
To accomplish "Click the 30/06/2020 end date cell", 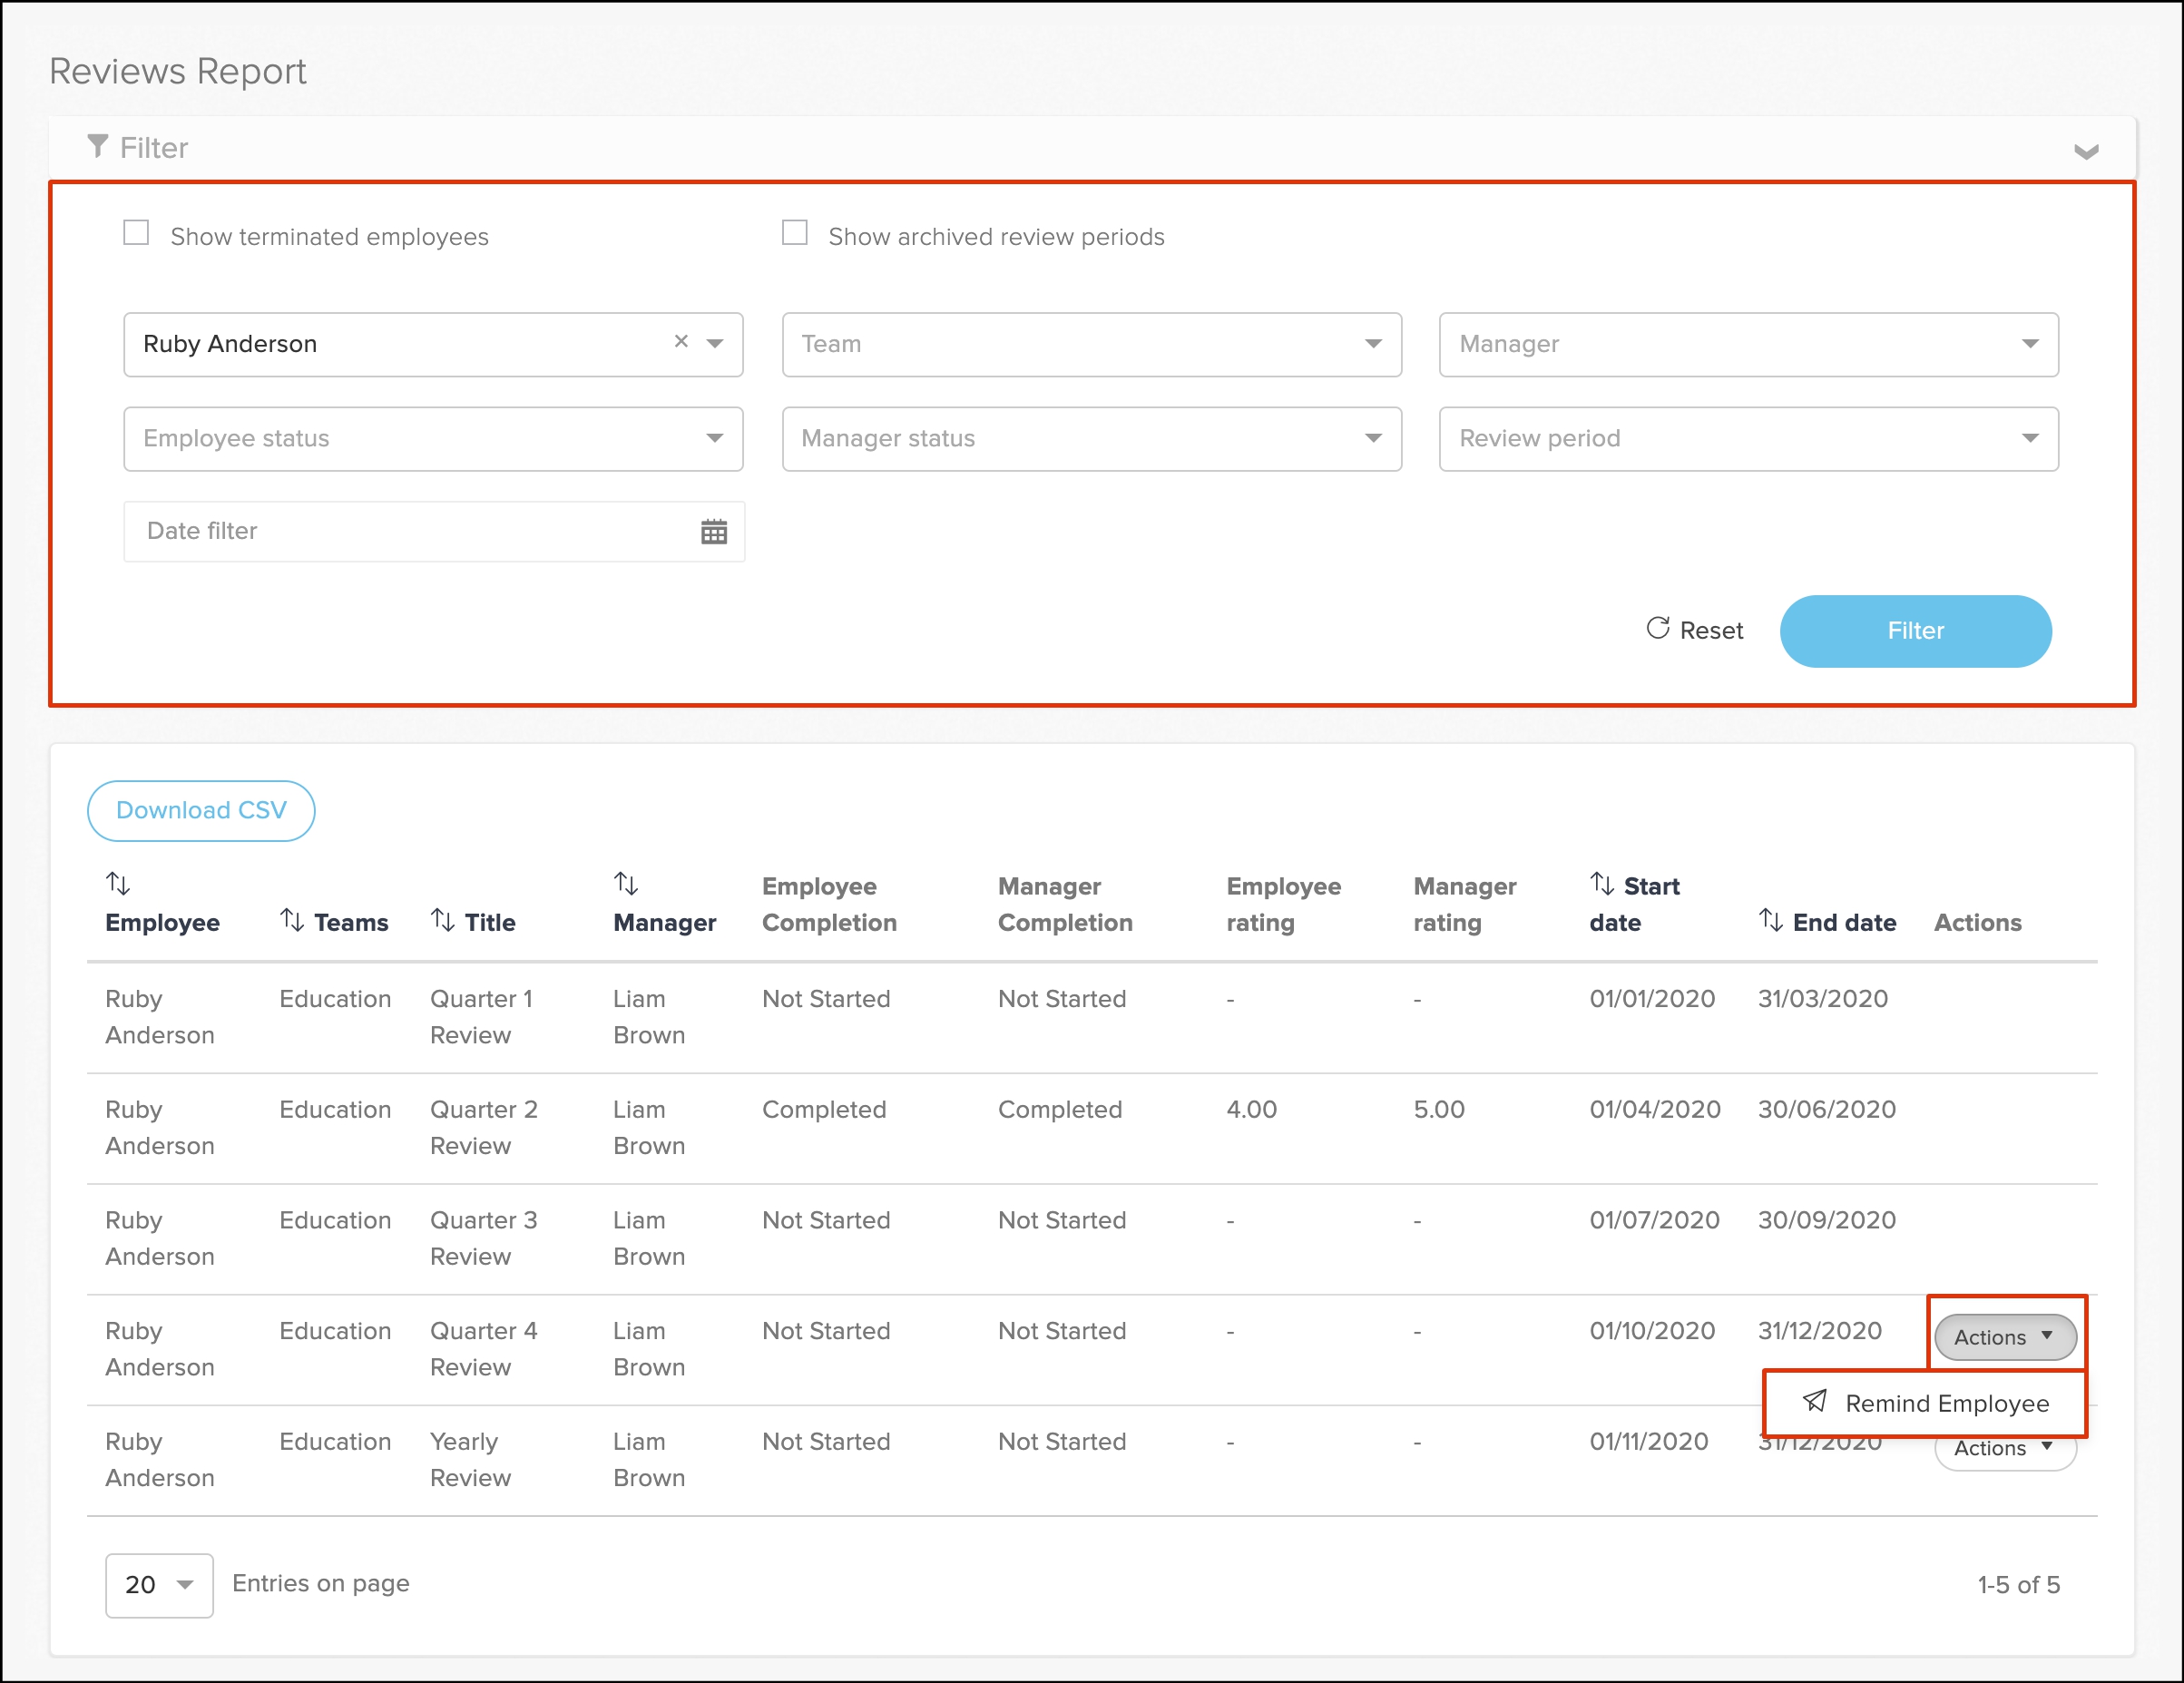I will click(1827, 1109).
